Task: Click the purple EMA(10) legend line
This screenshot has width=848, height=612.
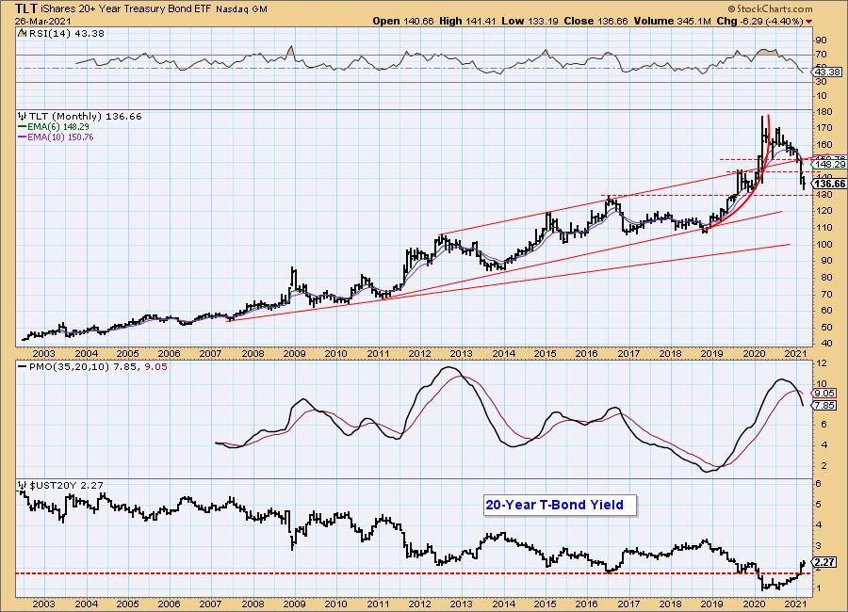Action: tap(23, 137)
